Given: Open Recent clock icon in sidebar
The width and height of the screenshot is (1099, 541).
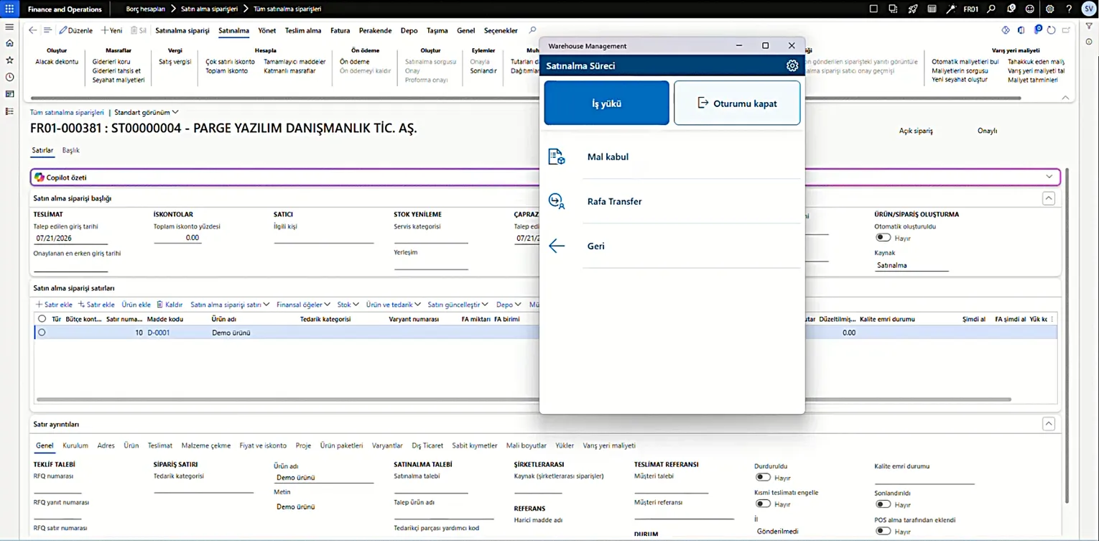Looking at the screenshot, I should click(9, 77).
